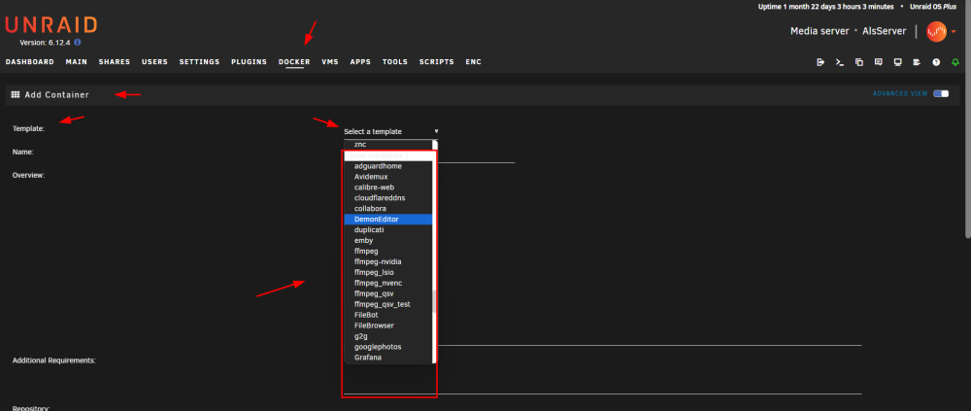The image size is (971, 411).
Task: Choose the plain ffmpeg template
Action: click(388, 251)
